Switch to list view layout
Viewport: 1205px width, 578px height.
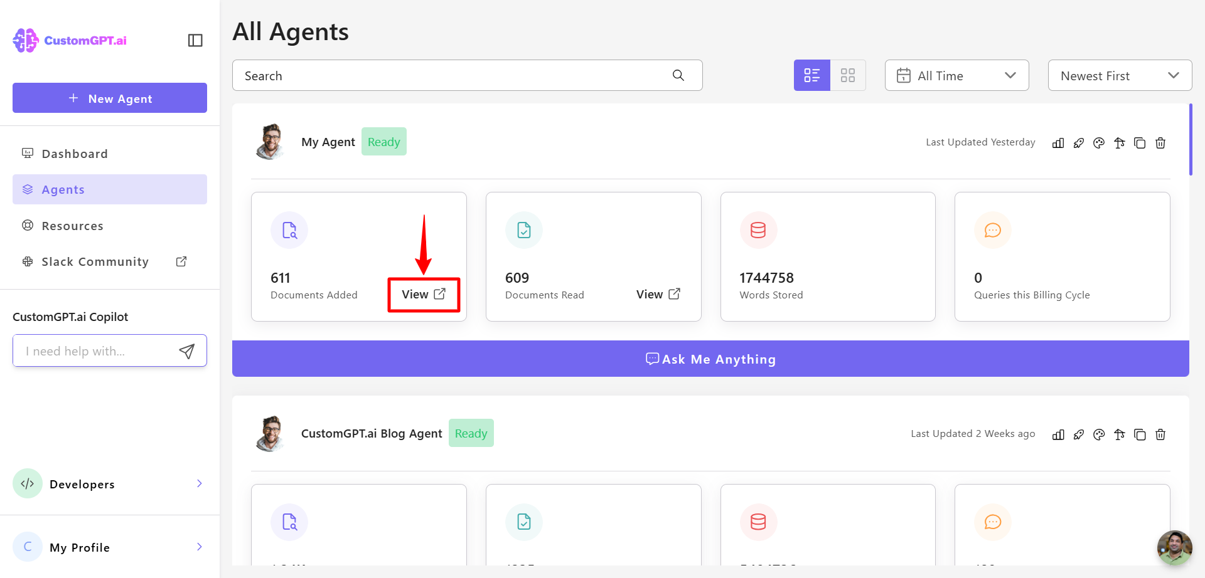tap(812, 75)
